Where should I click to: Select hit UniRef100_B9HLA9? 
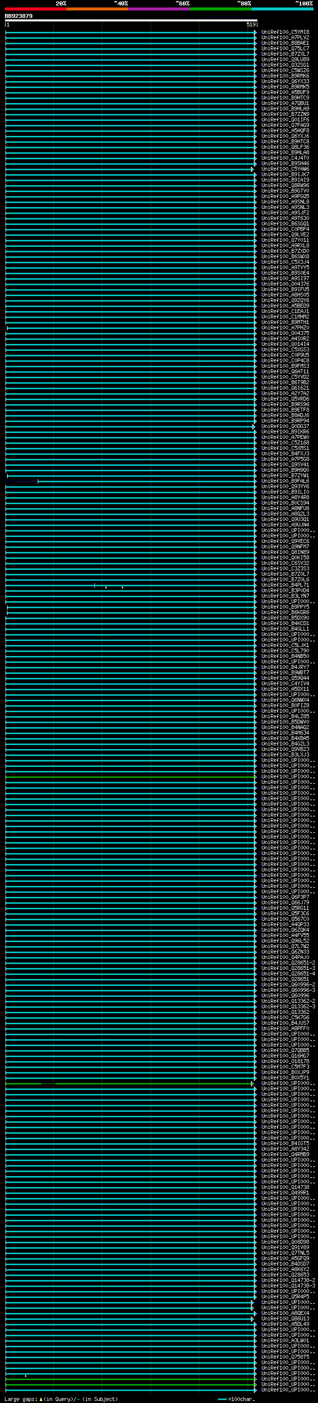[x=285, y=108]
